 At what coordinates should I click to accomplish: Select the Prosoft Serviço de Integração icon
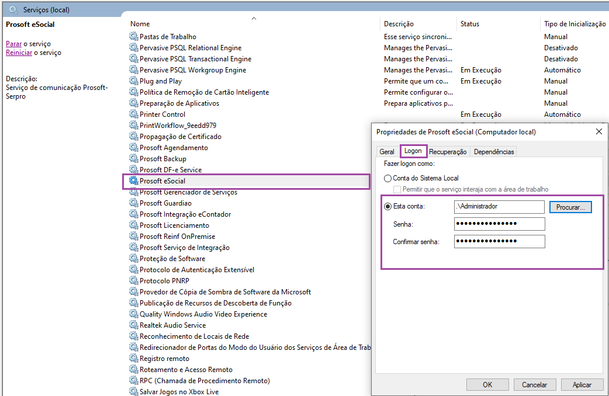click(x=134, y=247)
